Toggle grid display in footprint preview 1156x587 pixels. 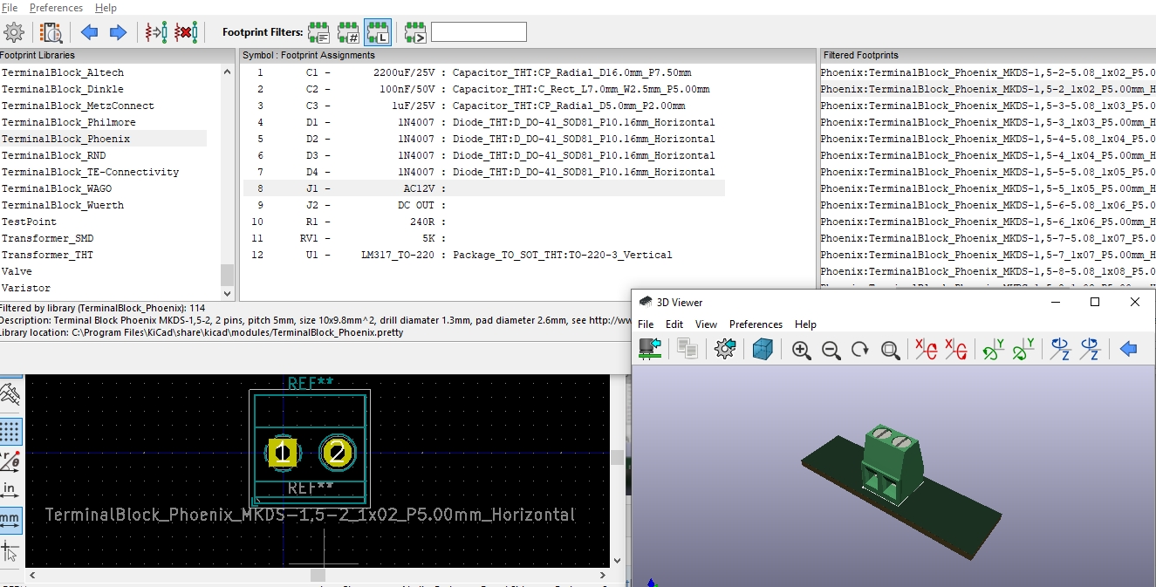point(10,431)
